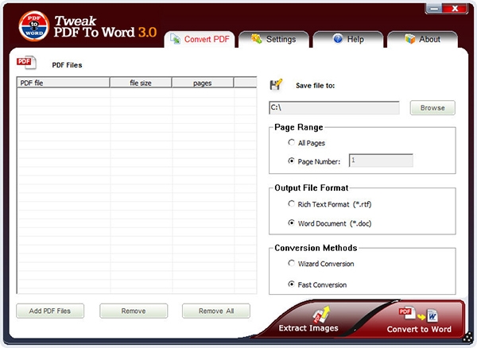Click the gear icon on the Settings tab
Image resolution: width=477 pixels, height=348 pixels.
pos(257,39)
